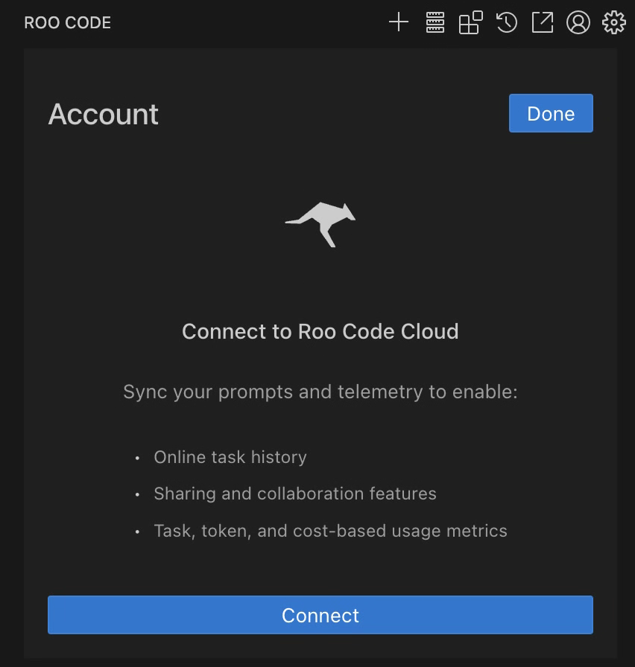This screenshot has height=667, width=635.
Task: Click the cost-based usage metrics bullet
Action: (x=330, y=531)
